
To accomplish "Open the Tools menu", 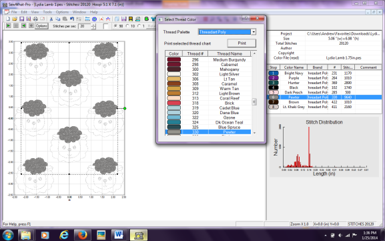I will 47,12.
